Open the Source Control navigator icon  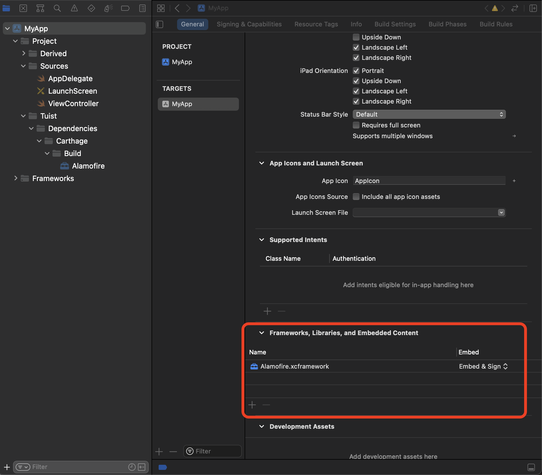click(23, 8)
